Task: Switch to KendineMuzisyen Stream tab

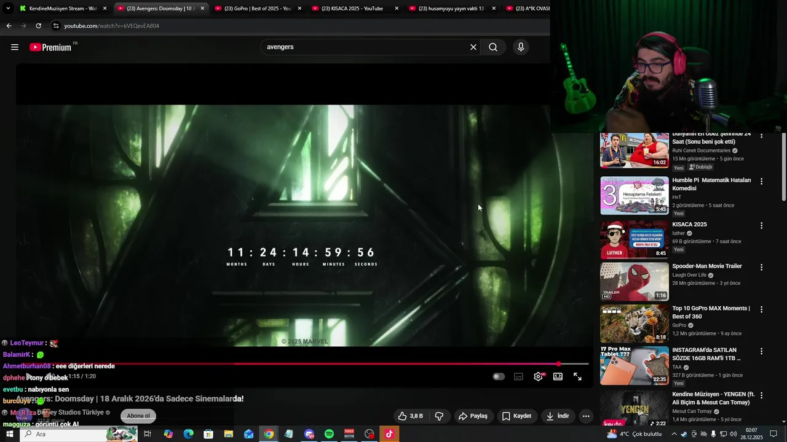Action: pos(63,9)
